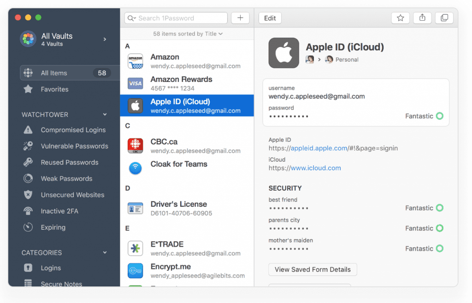Open search options magnifier dropdown
This screenshot has width=472, height=303.
(131, 18)
